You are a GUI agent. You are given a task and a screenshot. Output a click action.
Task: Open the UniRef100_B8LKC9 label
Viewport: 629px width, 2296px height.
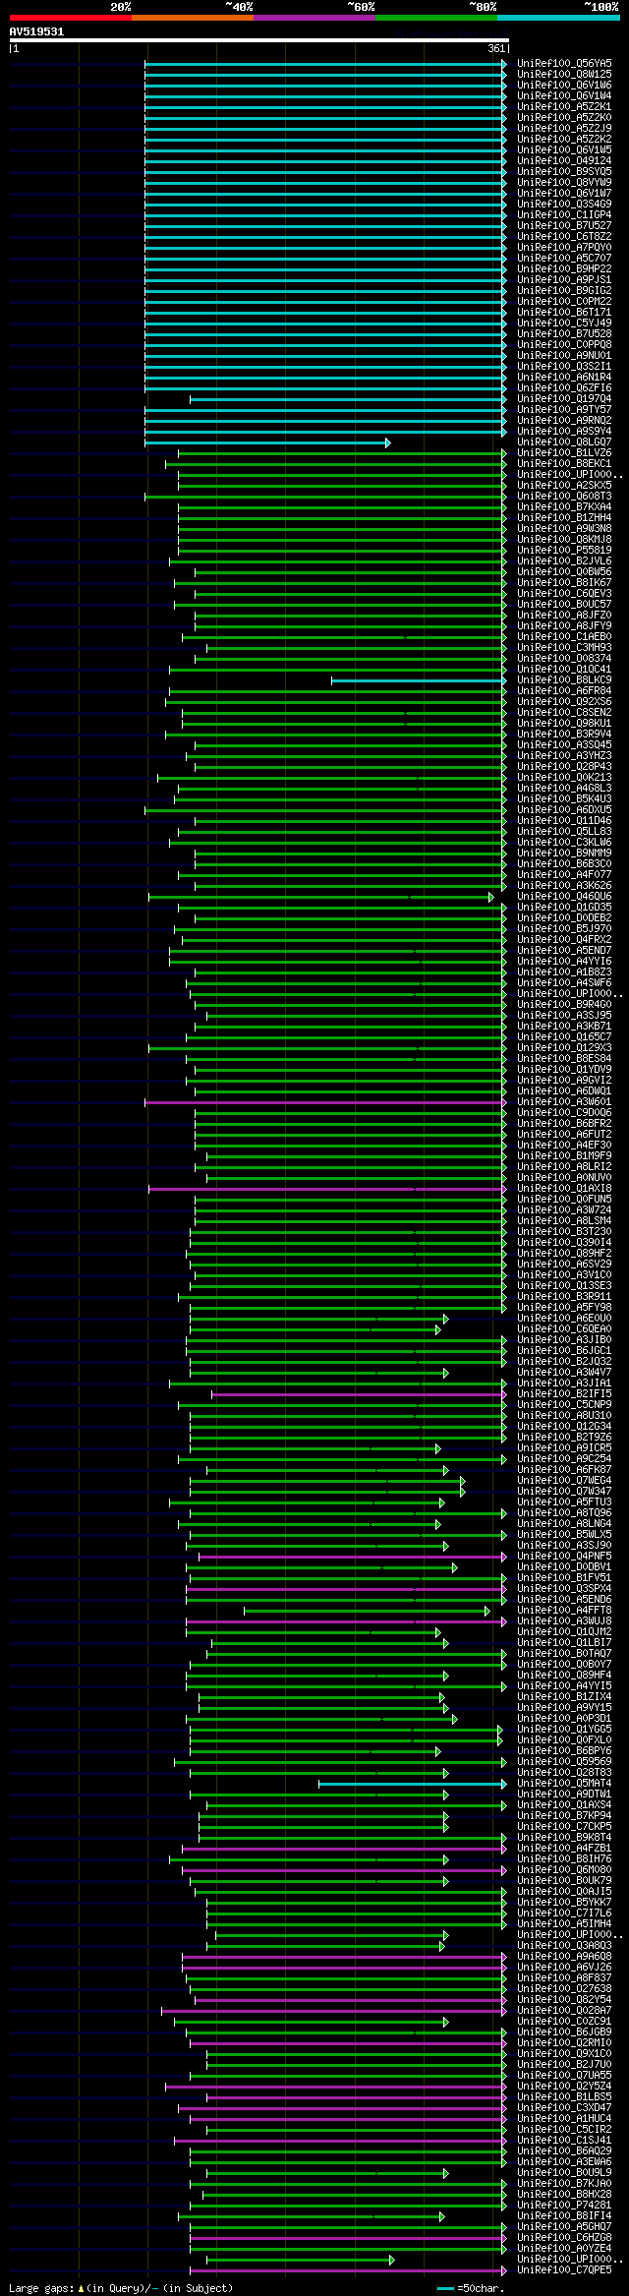coord(564,680)
